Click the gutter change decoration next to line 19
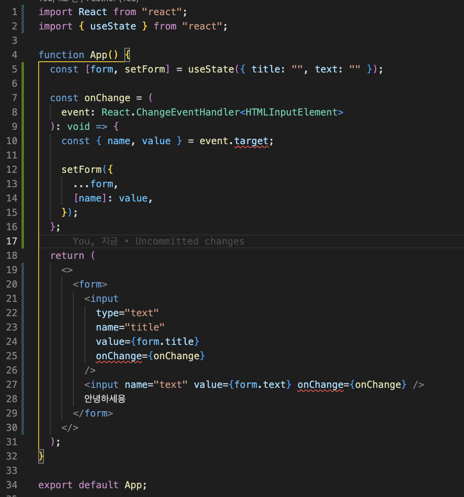This screenshot has width=464, height=497. pos(23,270)
